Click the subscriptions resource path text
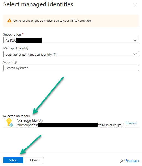 [x=71, y=125]
